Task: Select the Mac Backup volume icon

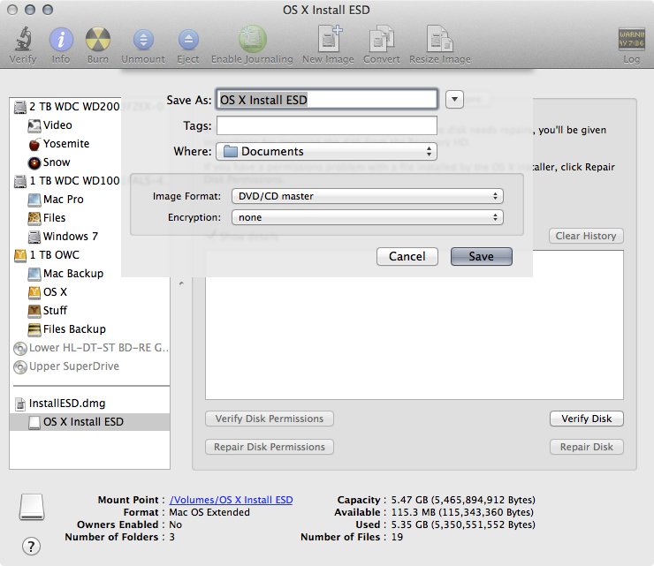Action: (x=34, y=274)
